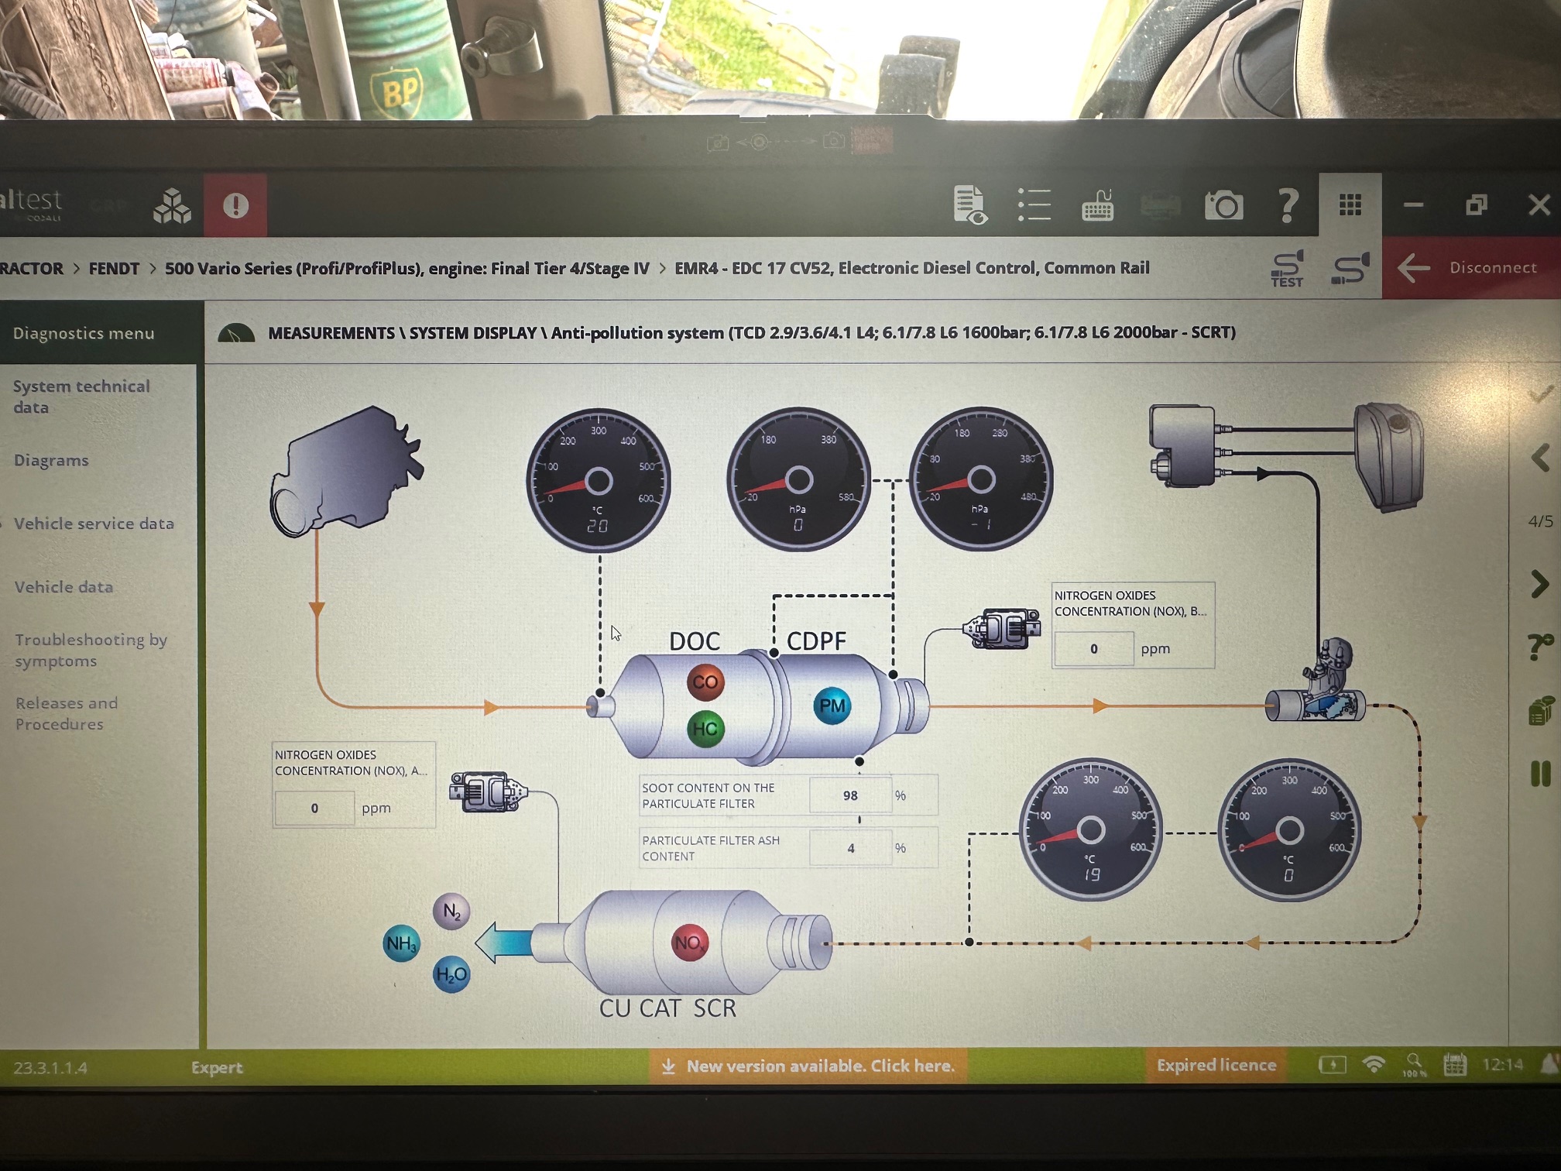Click the battery status icon
Image resolution: width=1561 pixels, height=1171 pixels.
point(1332,1066)
